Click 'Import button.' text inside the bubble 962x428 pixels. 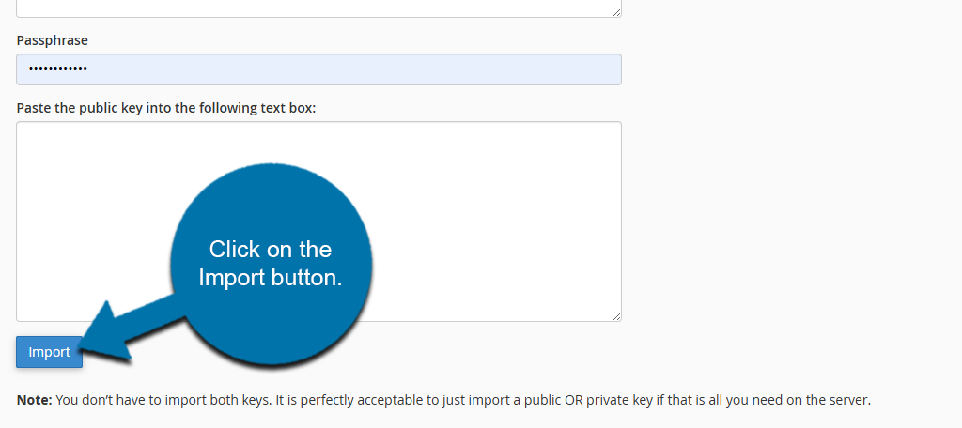point(271,278)
